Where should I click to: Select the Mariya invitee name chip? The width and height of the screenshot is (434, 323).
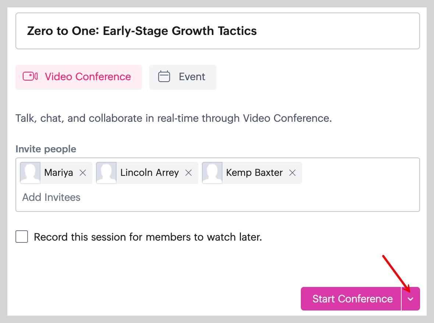(58, 173)
